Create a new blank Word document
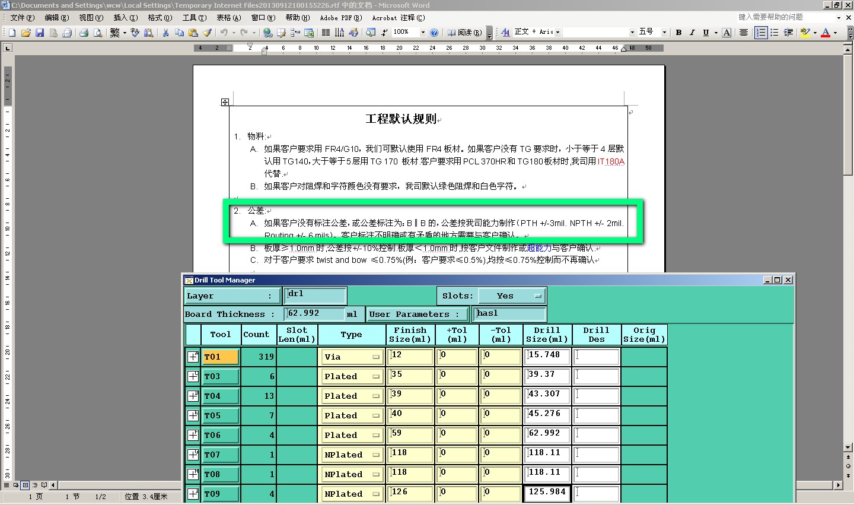The width and height of the screenshot is (854, 505). (x=12, y=33)
